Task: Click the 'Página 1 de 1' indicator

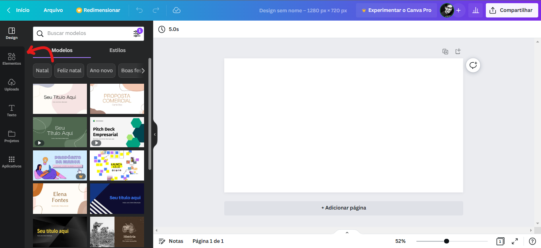Action: pos(208,241)
